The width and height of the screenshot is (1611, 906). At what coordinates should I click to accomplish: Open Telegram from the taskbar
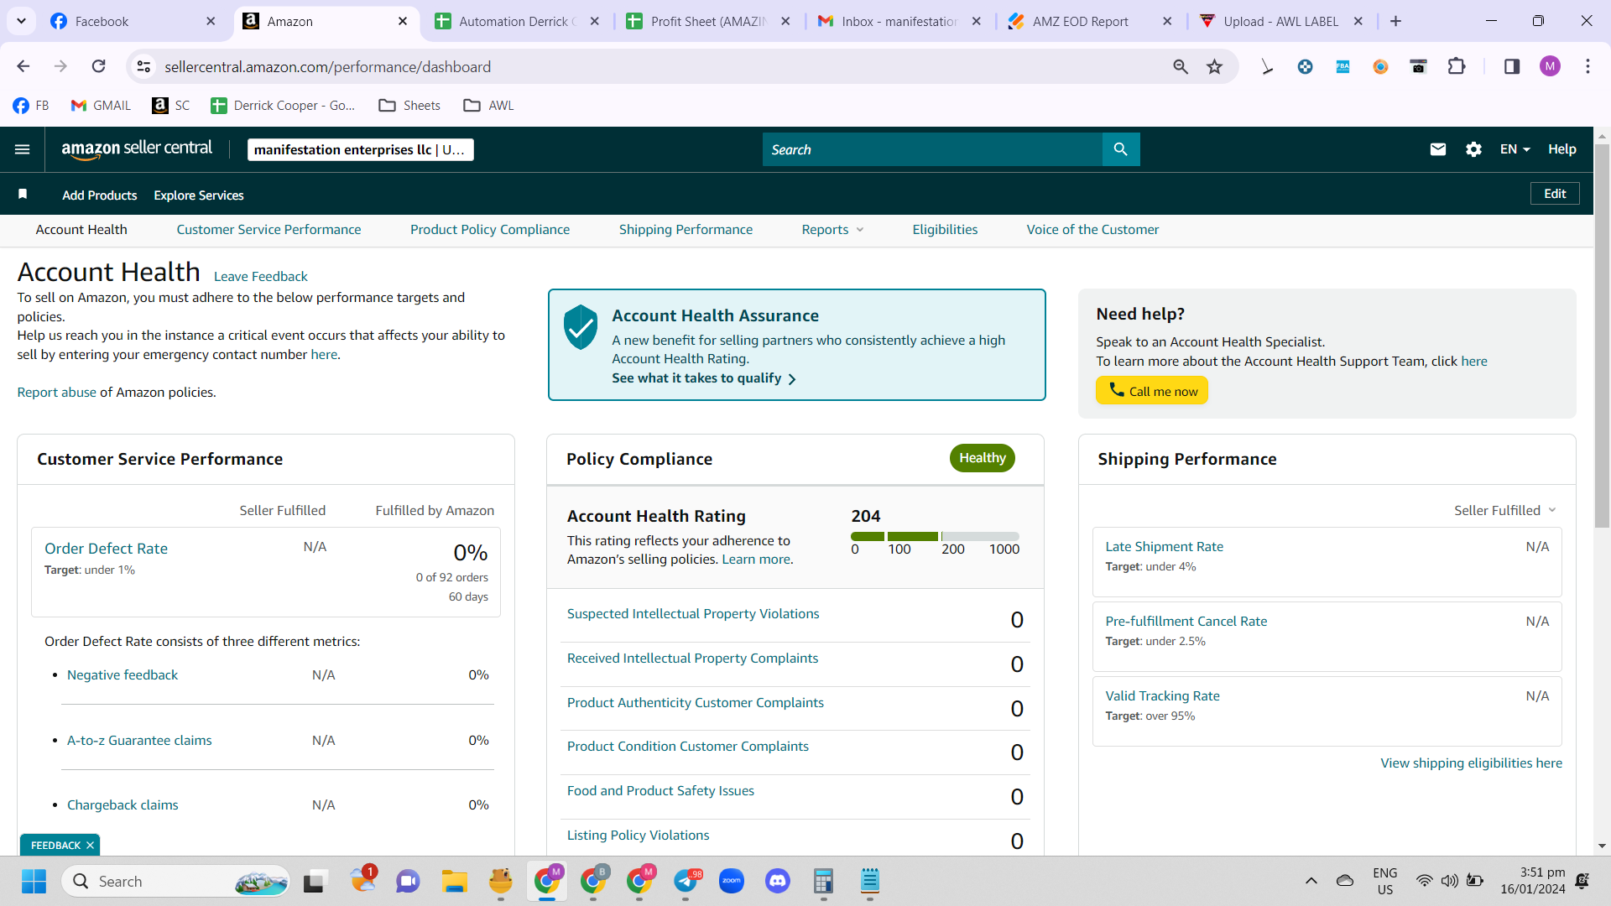[x=687, y=882]
